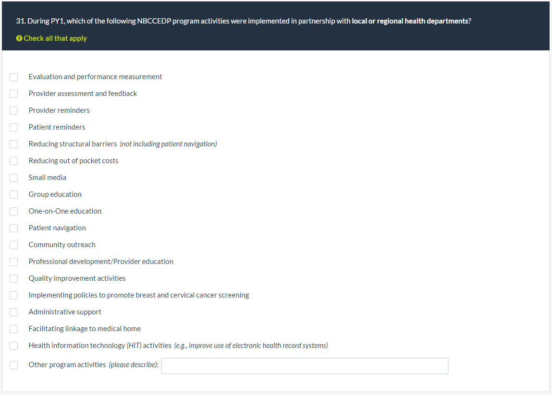
Task: Tick the Patient navigation checkbox
Action: (14, 228)
